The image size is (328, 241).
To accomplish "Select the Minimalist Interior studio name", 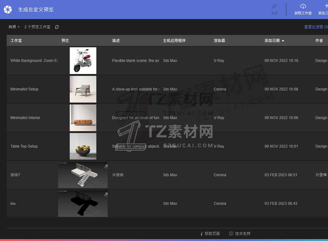I will coord(25,118).
